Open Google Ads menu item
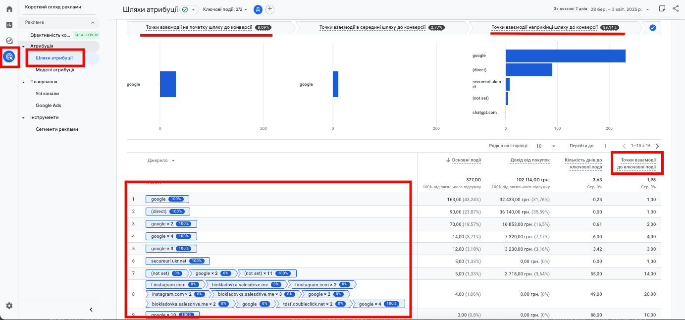Screen dimensions: 685x320 pos(48,106)
